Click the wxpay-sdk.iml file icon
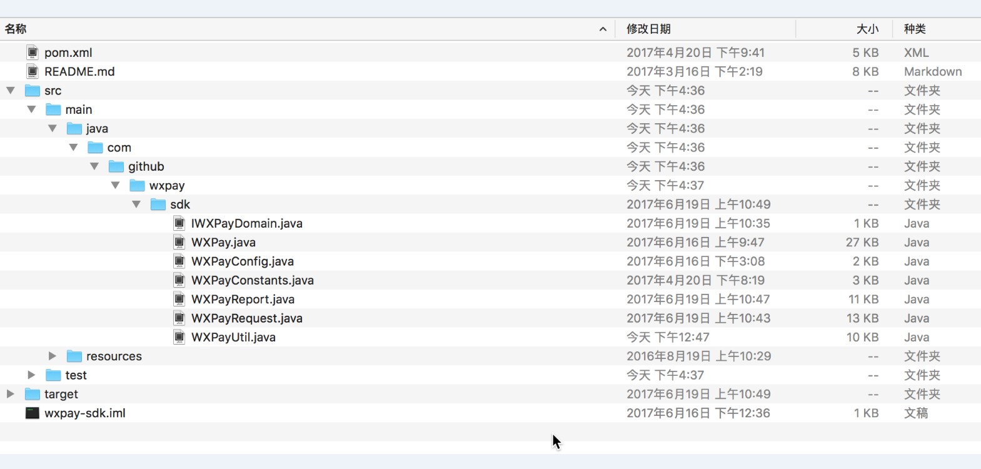 33,413
